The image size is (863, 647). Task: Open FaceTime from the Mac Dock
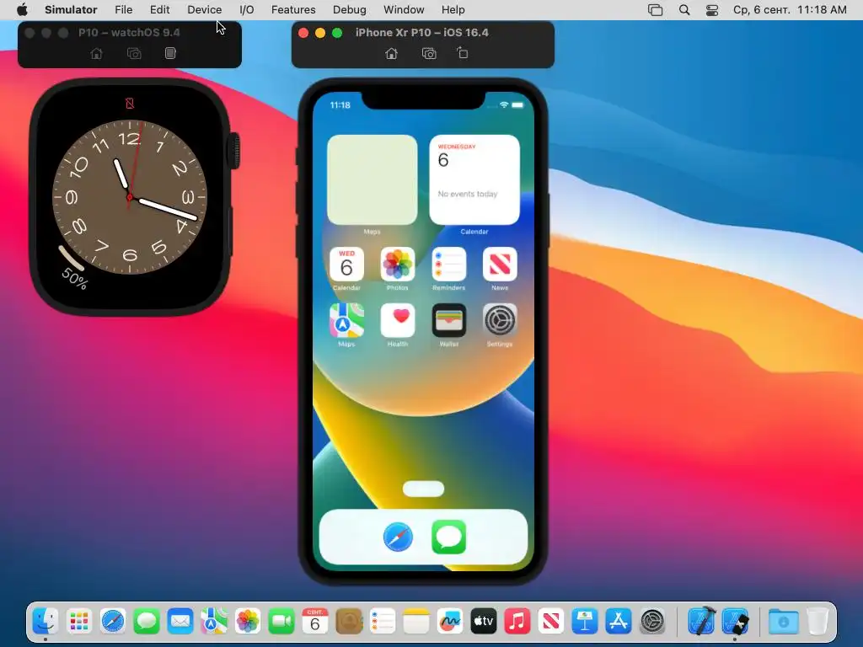(281, 622)
